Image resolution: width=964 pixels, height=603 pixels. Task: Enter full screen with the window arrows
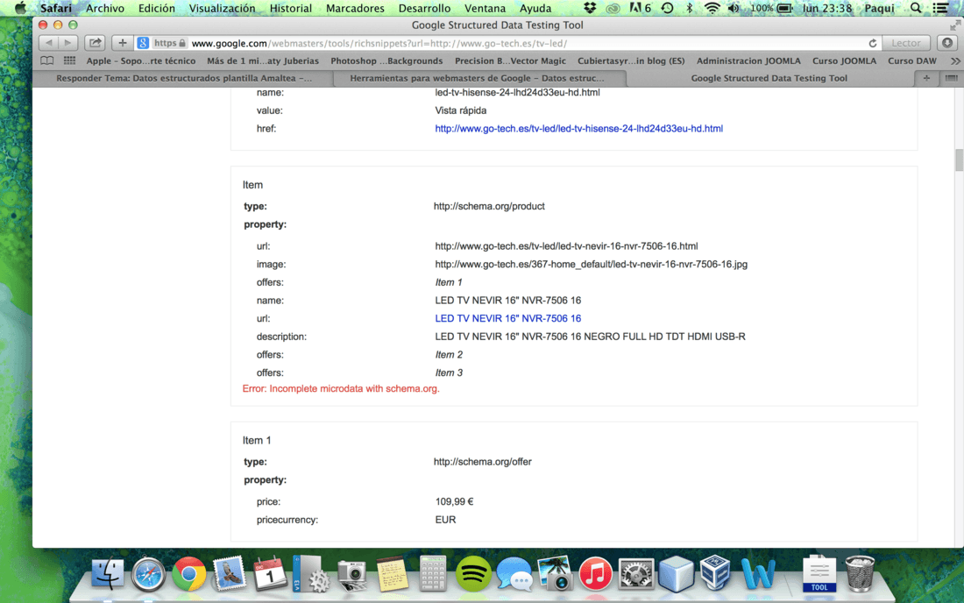pos(954,25)
